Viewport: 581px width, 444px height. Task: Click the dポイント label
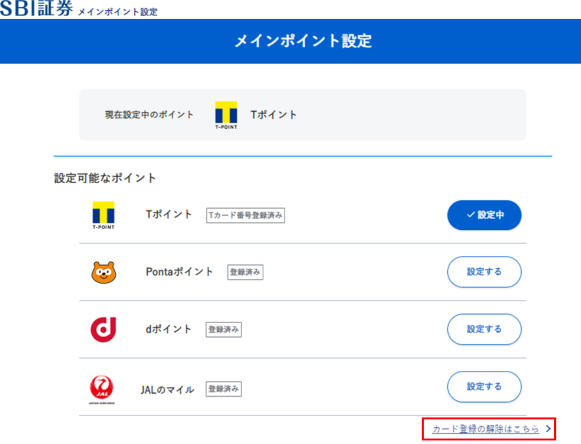tap(169, 329)
